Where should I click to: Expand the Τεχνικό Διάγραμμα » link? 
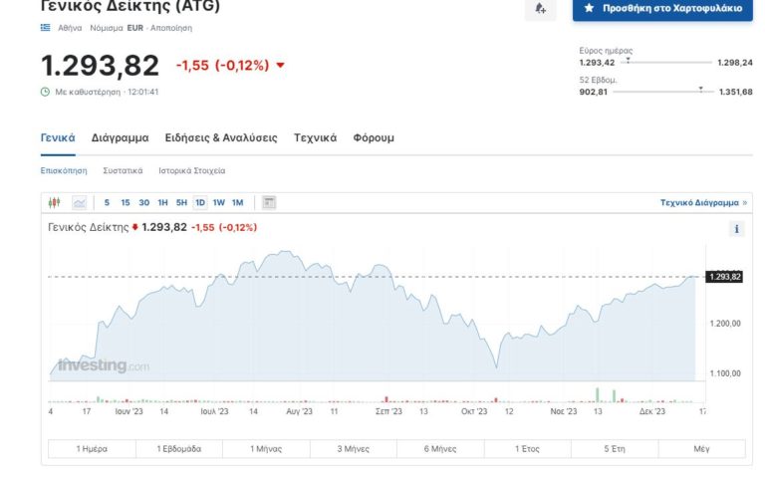click(x=703, y=203)
